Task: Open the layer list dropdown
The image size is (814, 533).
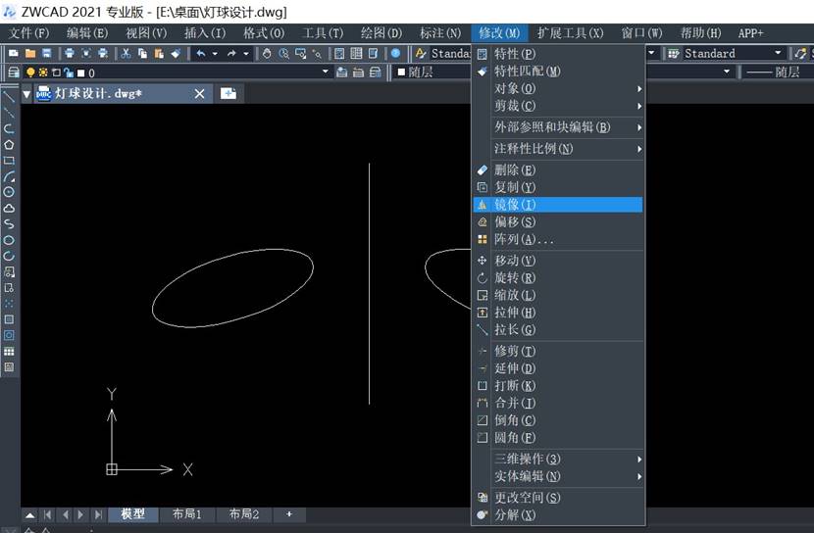Action: (x=325, y=73)
